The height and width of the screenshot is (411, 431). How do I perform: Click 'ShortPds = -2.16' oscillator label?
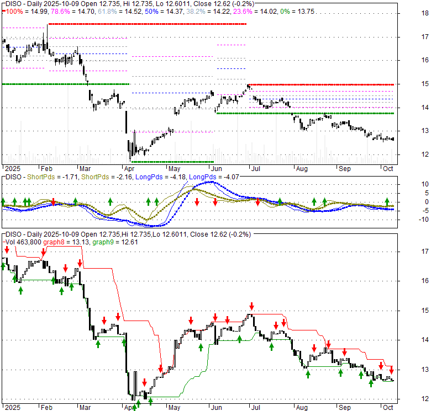107,177
